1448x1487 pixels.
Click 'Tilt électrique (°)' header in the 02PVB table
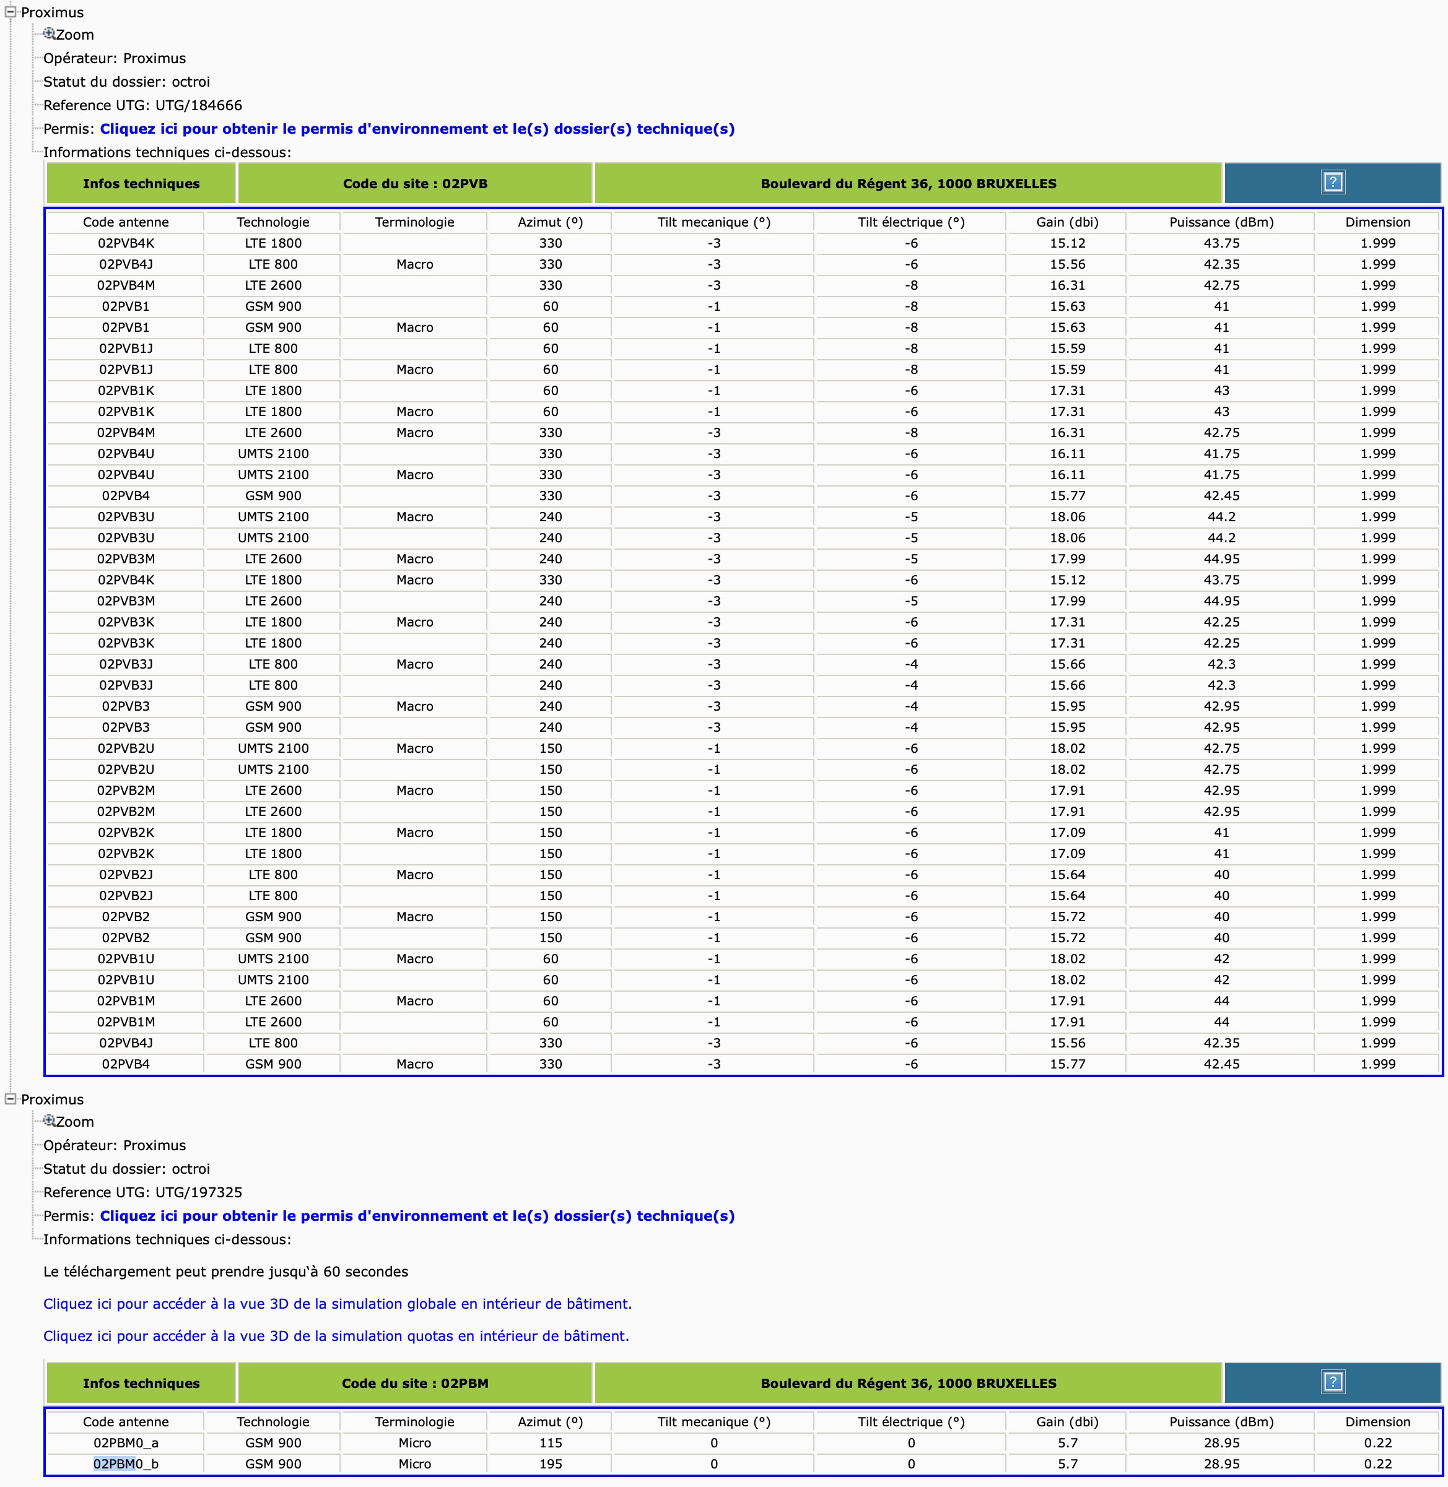(x=911, y=222)
